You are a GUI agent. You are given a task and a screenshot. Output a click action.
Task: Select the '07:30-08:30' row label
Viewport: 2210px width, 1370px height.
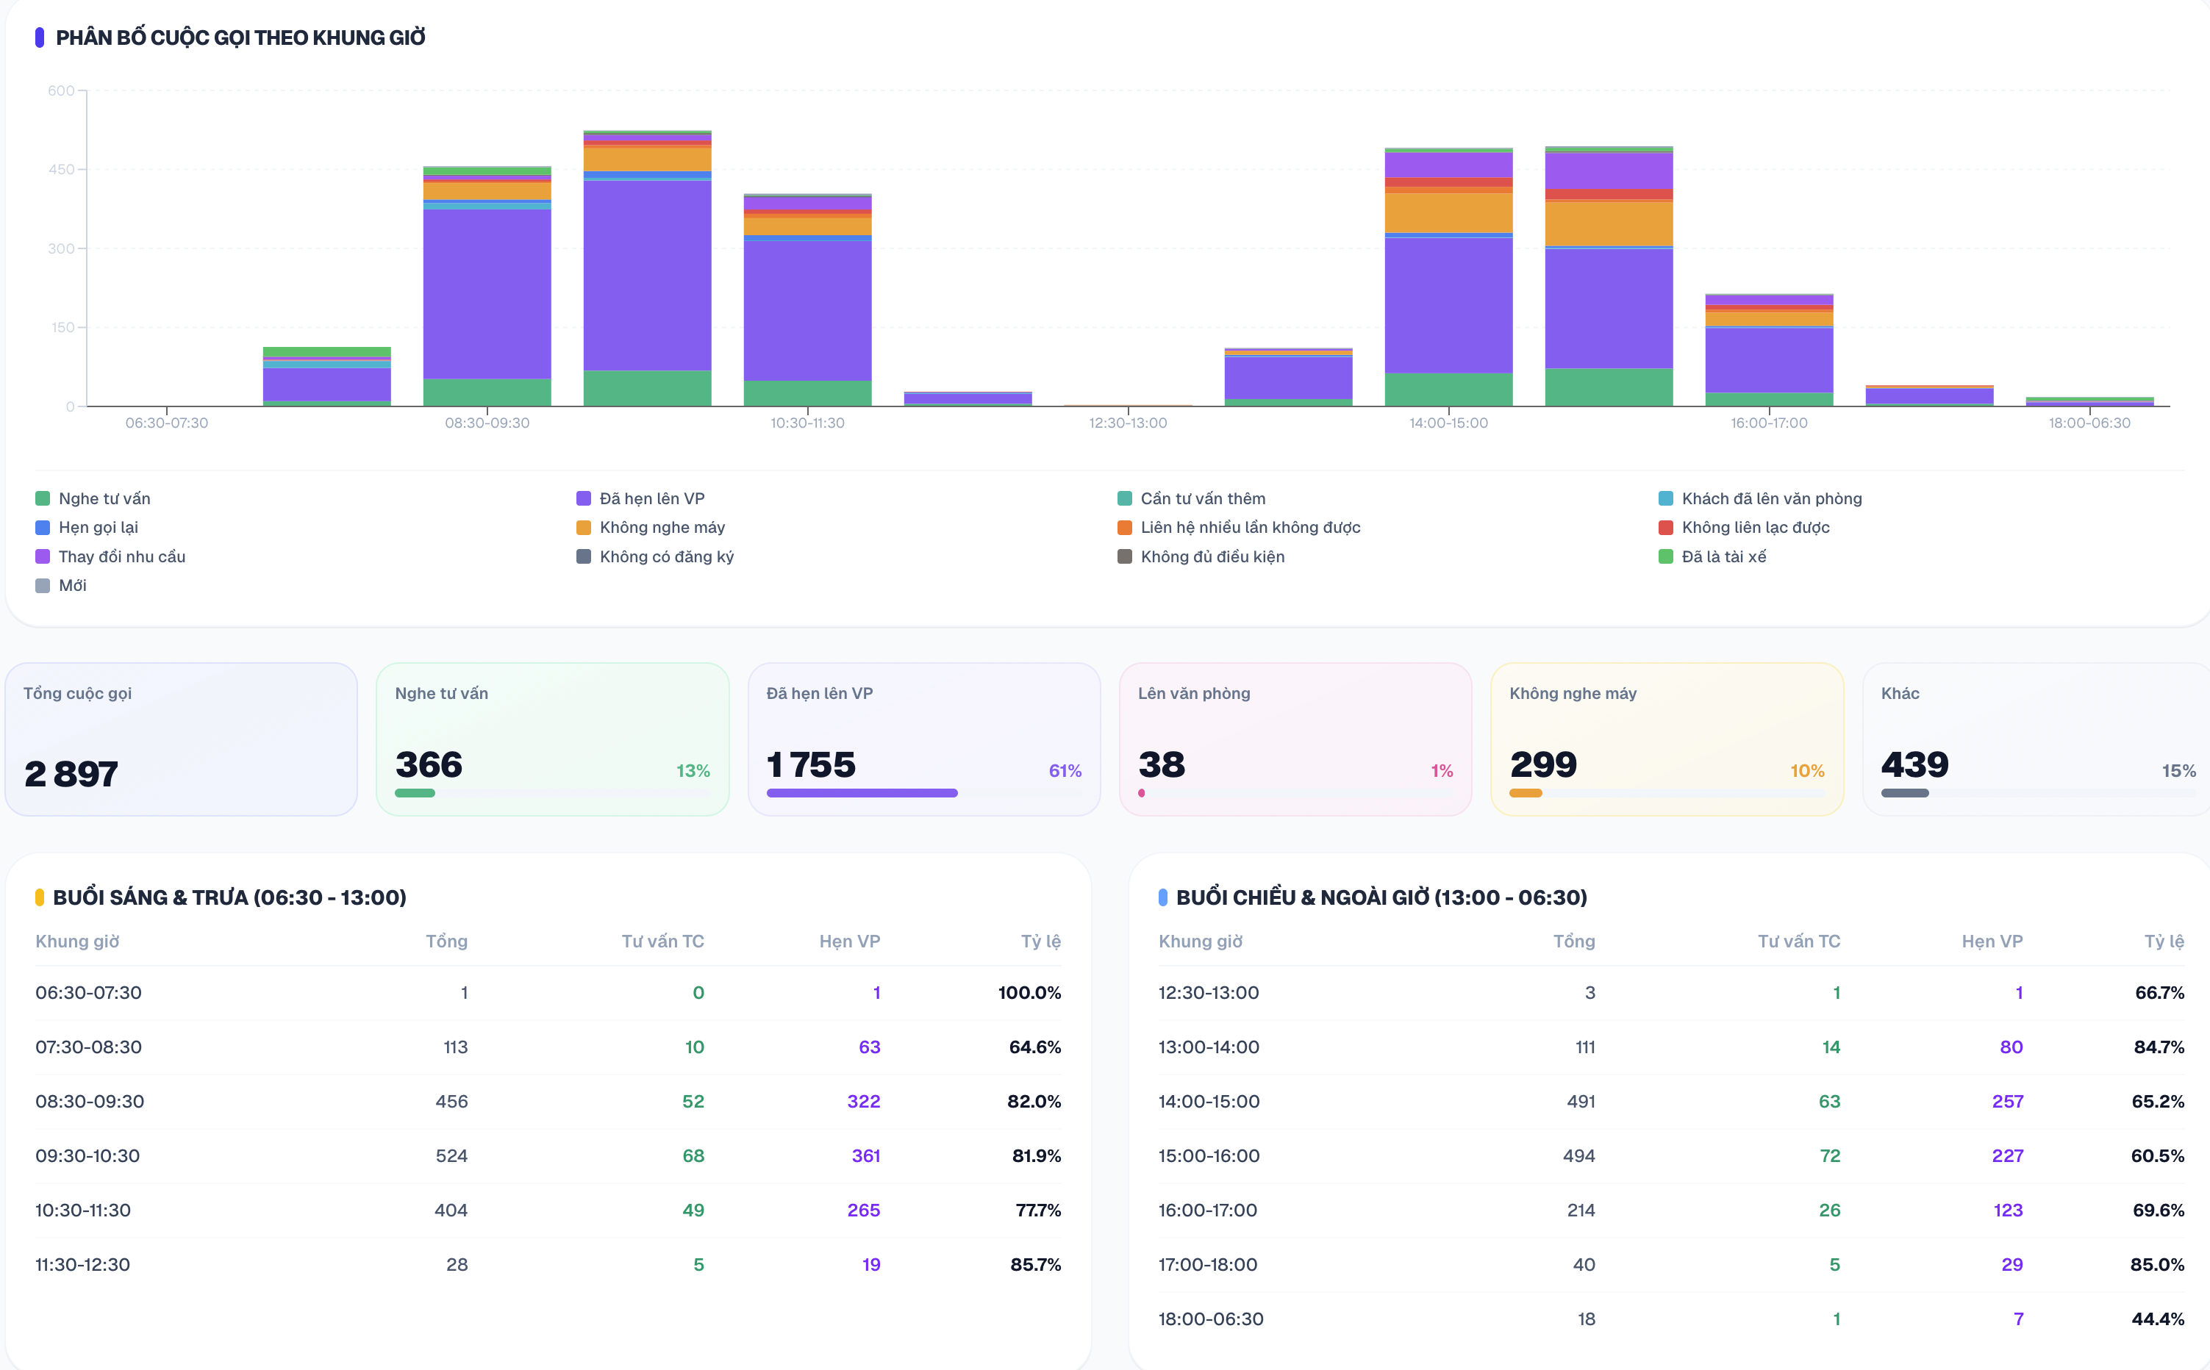pos(89,1047)
